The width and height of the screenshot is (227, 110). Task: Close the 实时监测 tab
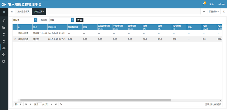44,12
